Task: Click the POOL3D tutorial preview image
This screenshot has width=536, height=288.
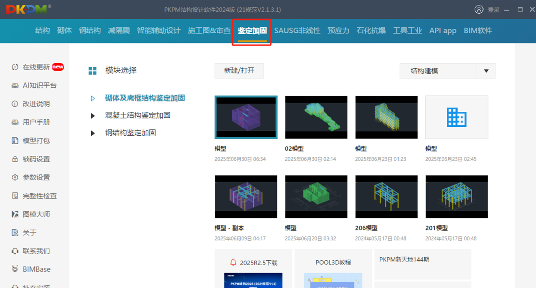Action: (333, 280)
